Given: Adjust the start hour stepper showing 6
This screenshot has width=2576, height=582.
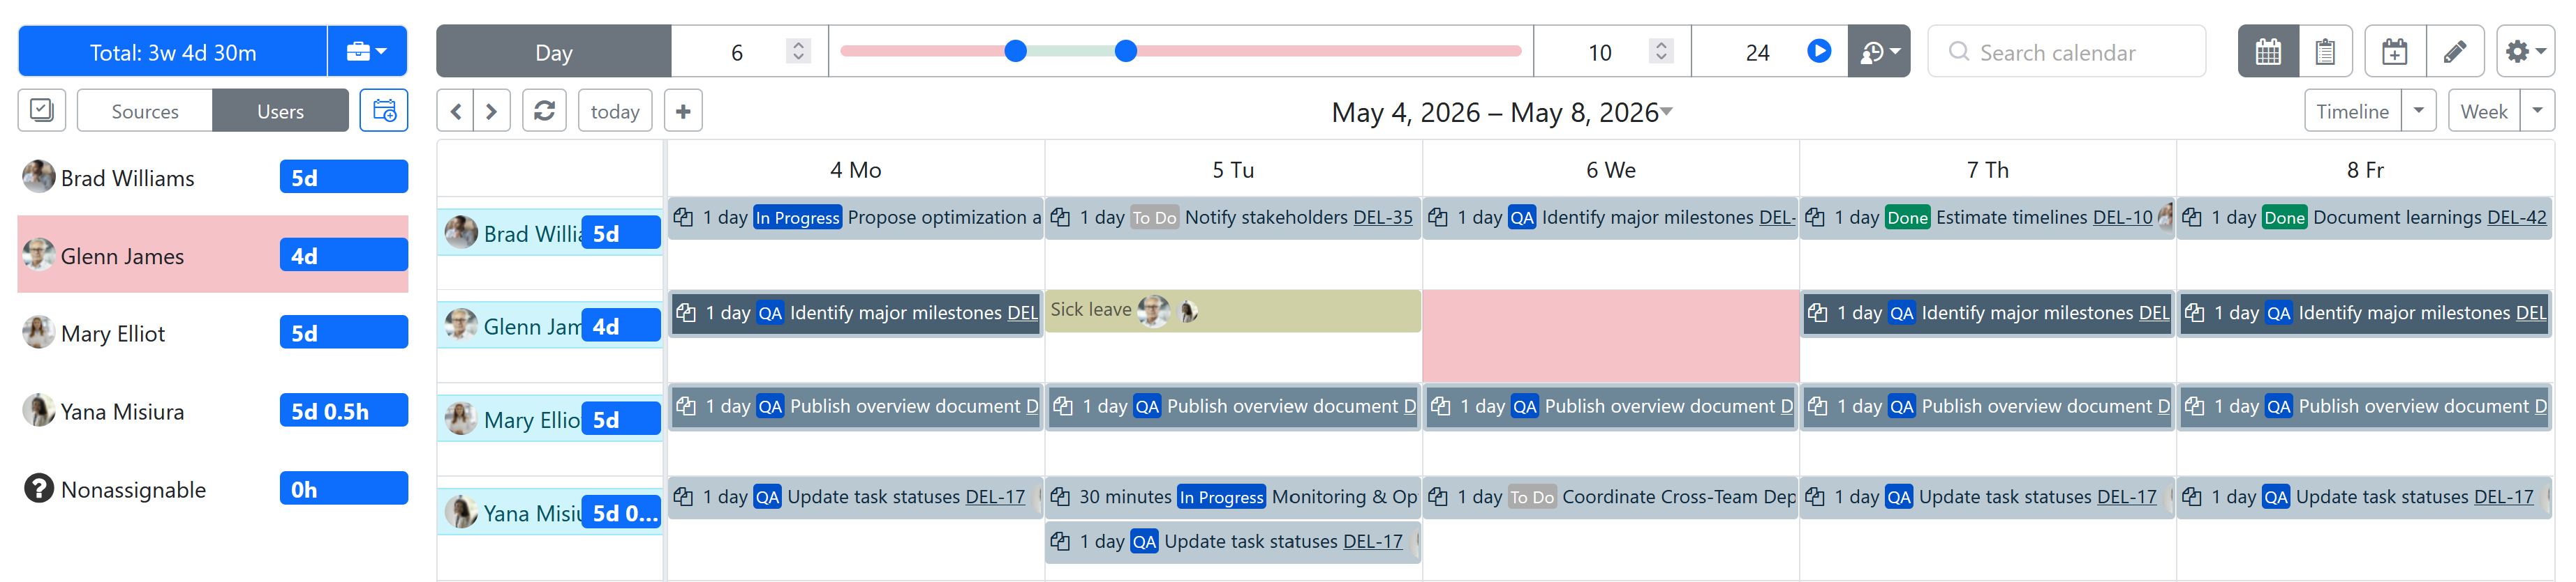Looking at the screenshot, I should click(798, 52).
